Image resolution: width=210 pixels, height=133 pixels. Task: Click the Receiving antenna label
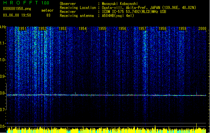(77, 16)
